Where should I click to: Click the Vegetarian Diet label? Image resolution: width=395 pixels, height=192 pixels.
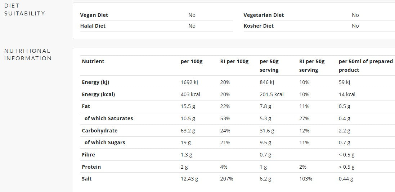264,15
